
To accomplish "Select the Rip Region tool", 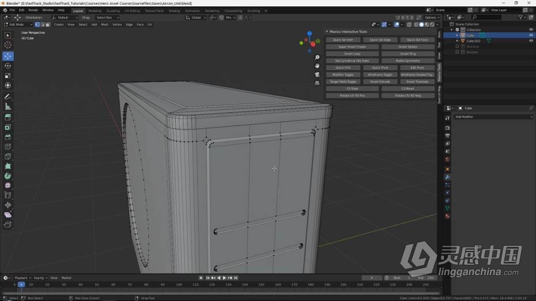I will pyautogui.click(x=8, y=224).
